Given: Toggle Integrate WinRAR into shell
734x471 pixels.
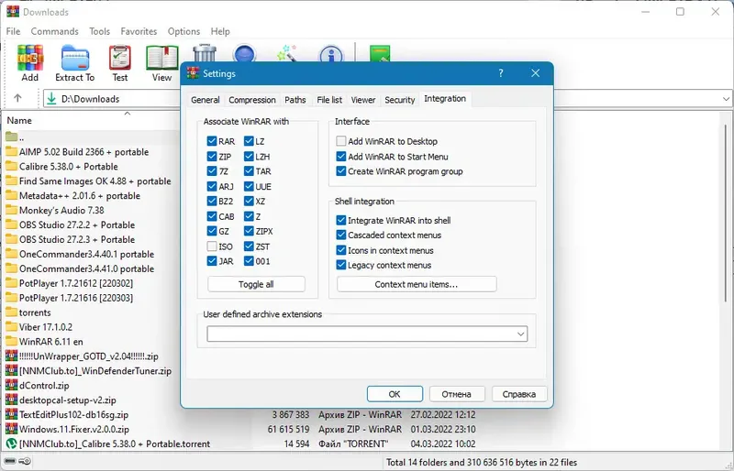Looking at the screenshot, I should [340, 220].
